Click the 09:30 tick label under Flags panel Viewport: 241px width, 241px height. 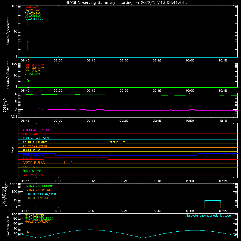point(124,181)
